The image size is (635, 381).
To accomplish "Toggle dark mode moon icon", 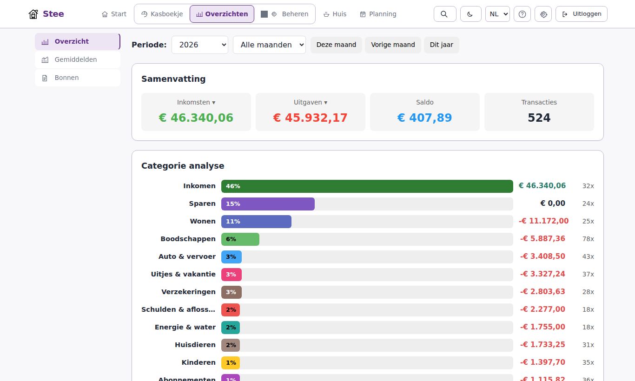I will pos(471,14).
